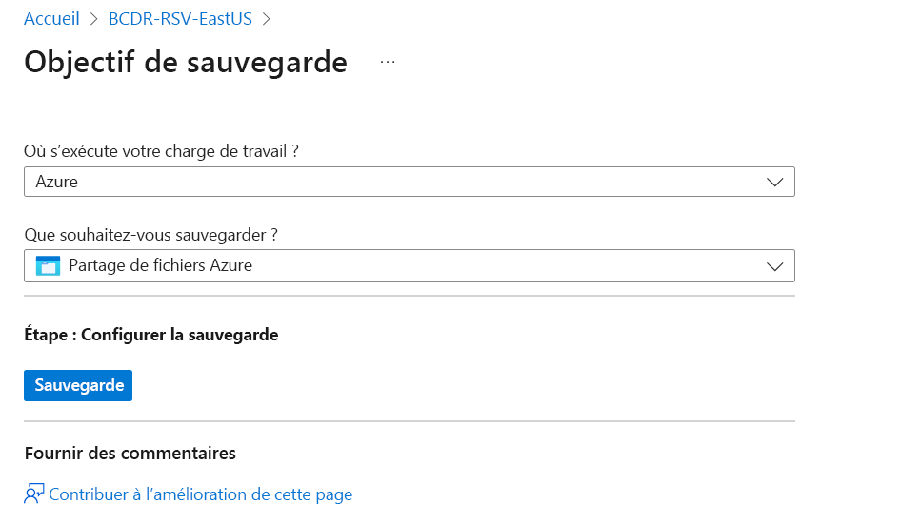Open Partage de fichiers Azure combo box

pyautogui.click(x=409, y=267)
